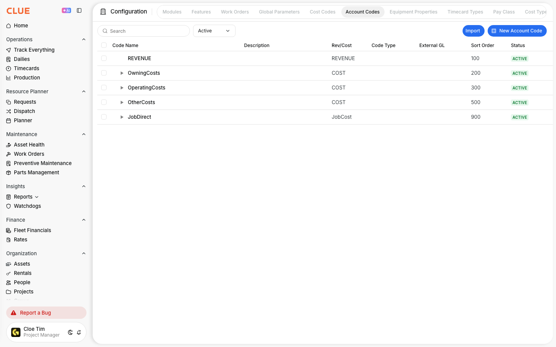Select all rows with header checkbox
Screen dimensions: 556x347
coord(104,45)
